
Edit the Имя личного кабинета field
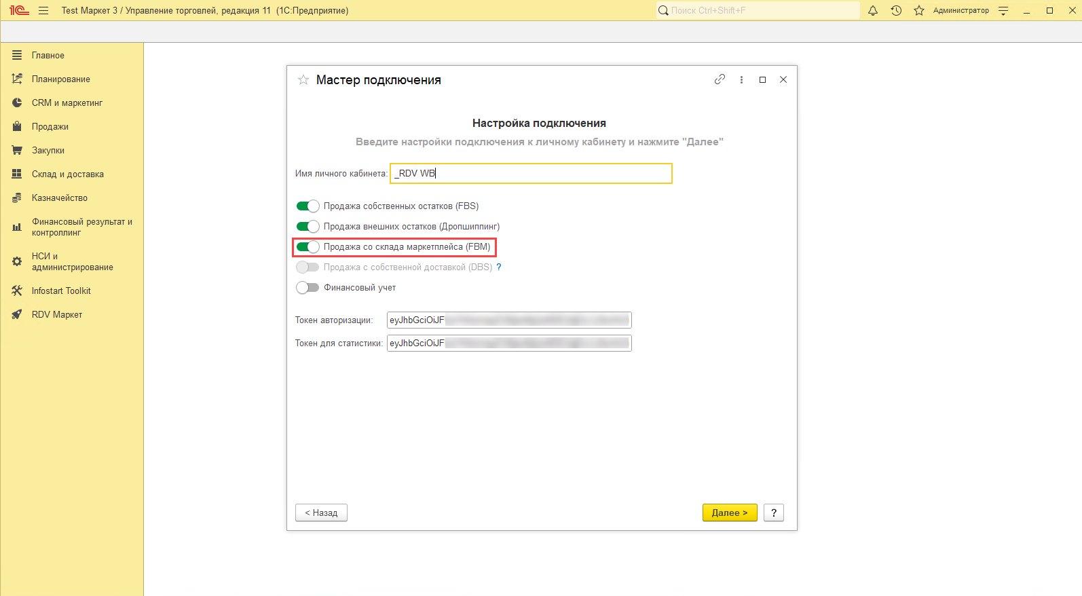tap(531, 173)
